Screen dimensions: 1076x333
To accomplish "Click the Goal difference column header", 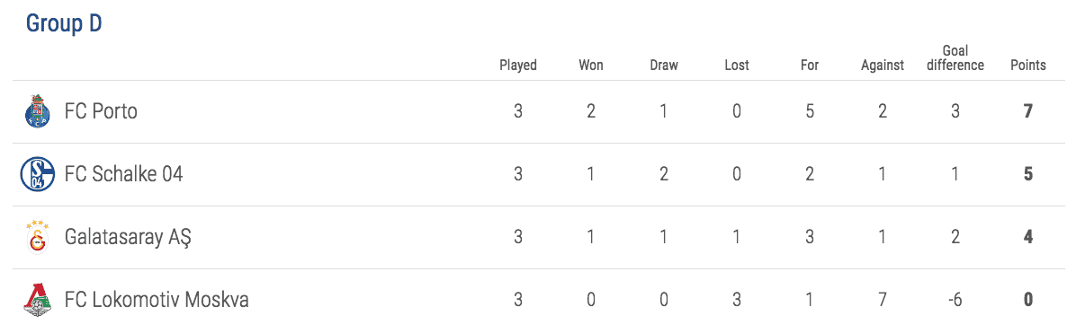I will tap(955, 58).
